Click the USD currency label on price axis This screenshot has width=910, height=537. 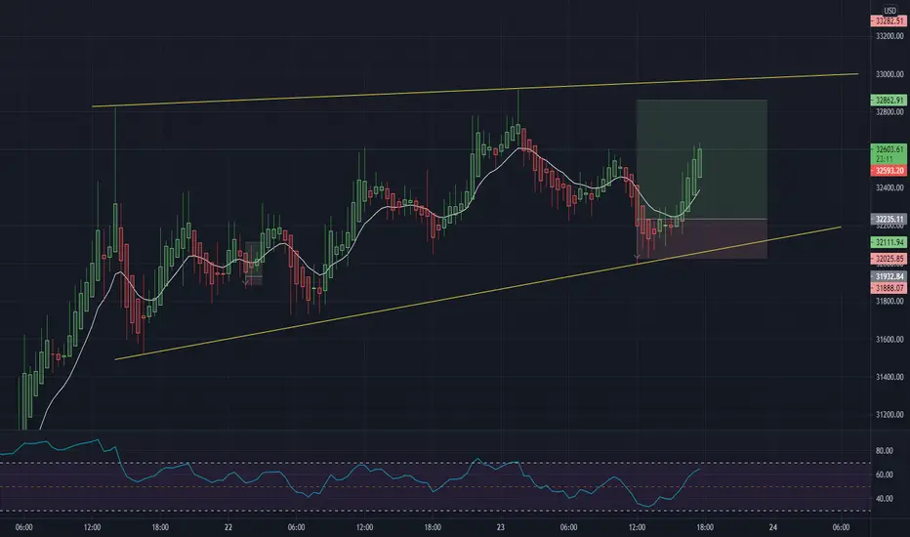tap(889, 11)
